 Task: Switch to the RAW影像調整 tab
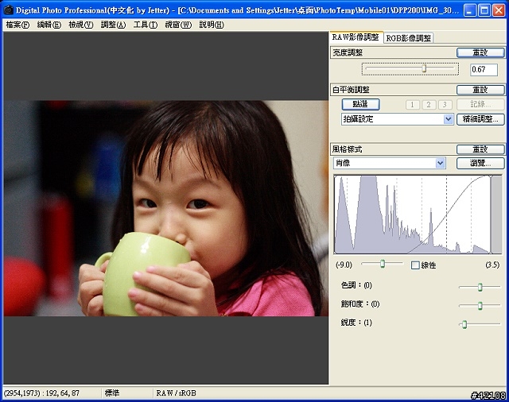click(x=356, y=37)
